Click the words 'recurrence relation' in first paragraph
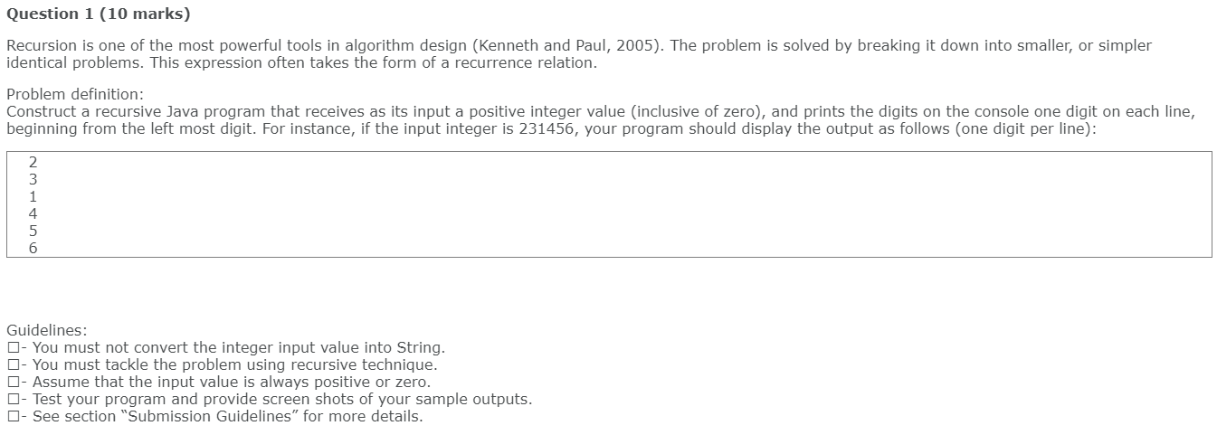The height and width of the screenshot is (435, 1217). [520, 63]
